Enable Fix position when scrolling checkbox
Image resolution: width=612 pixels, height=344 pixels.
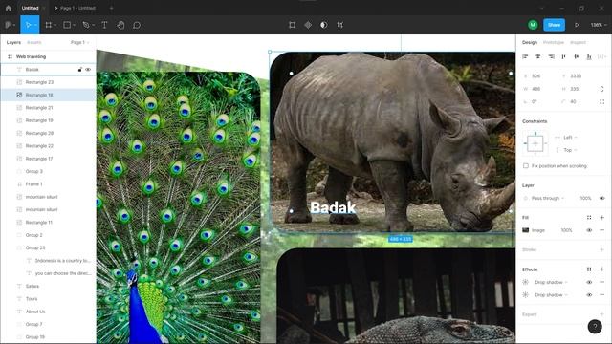tap(526, 165)
